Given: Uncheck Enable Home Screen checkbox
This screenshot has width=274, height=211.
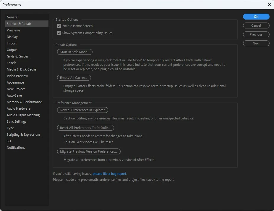Looking at the screenshot, I should (59, 26).
